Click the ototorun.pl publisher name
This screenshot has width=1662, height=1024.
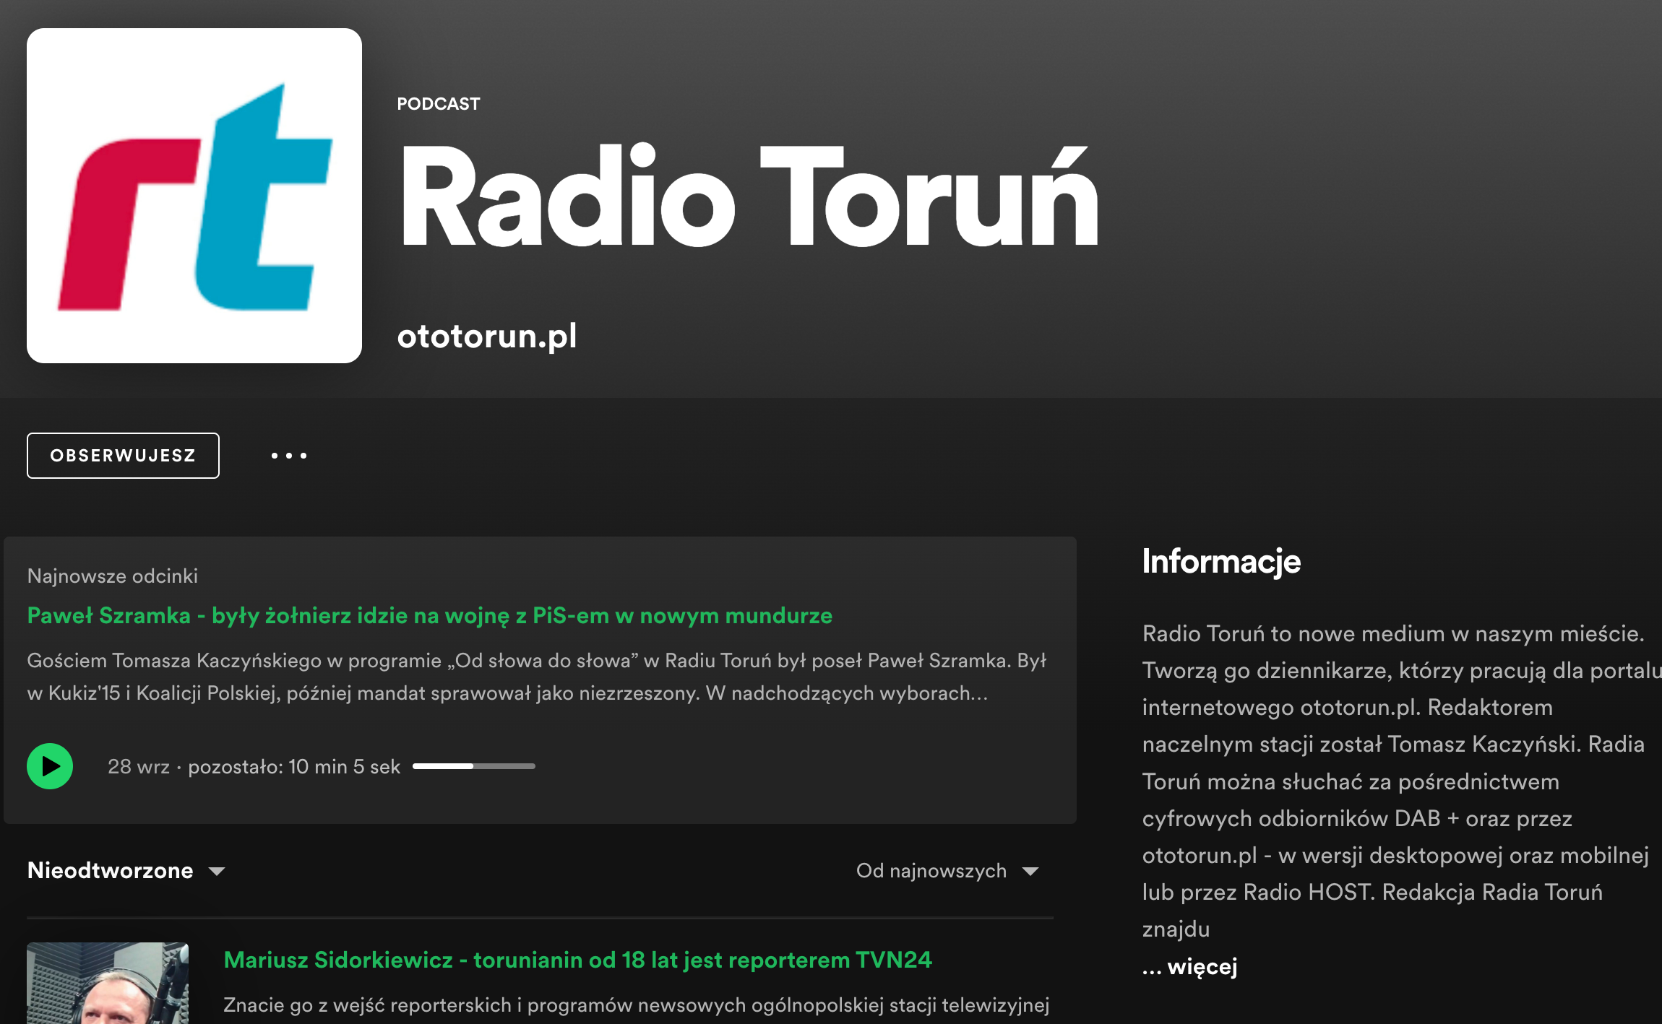tap(487, 336)
